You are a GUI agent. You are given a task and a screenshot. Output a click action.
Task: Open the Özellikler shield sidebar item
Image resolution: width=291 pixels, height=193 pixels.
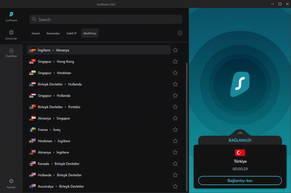click(x=11, y=53)
